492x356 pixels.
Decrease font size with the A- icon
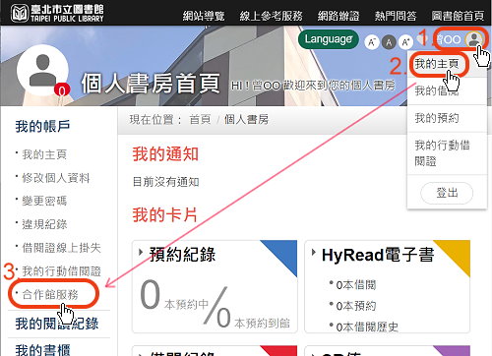point(372,42)
